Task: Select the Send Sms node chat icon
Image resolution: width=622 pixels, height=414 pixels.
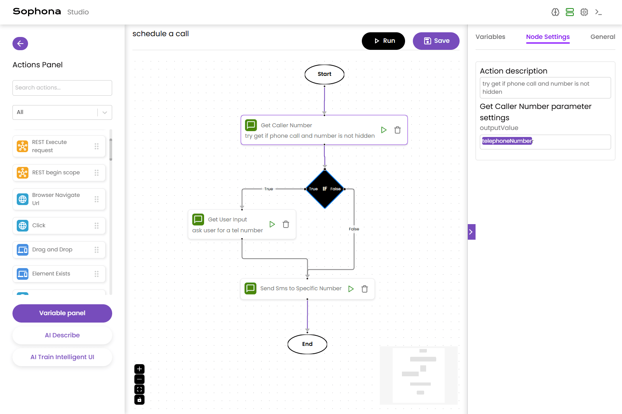Action: tap(250, 288)
